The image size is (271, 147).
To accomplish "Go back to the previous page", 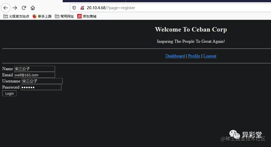I will click(x=6, y=8).
